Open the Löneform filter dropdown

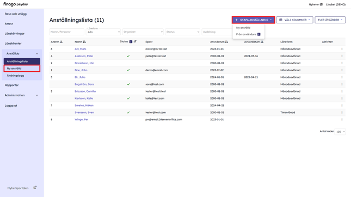tap(103, 32)
